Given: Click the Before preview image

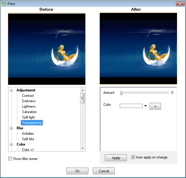Looking at the screenshot, I should pyautogui.click(x=47, y=49).
